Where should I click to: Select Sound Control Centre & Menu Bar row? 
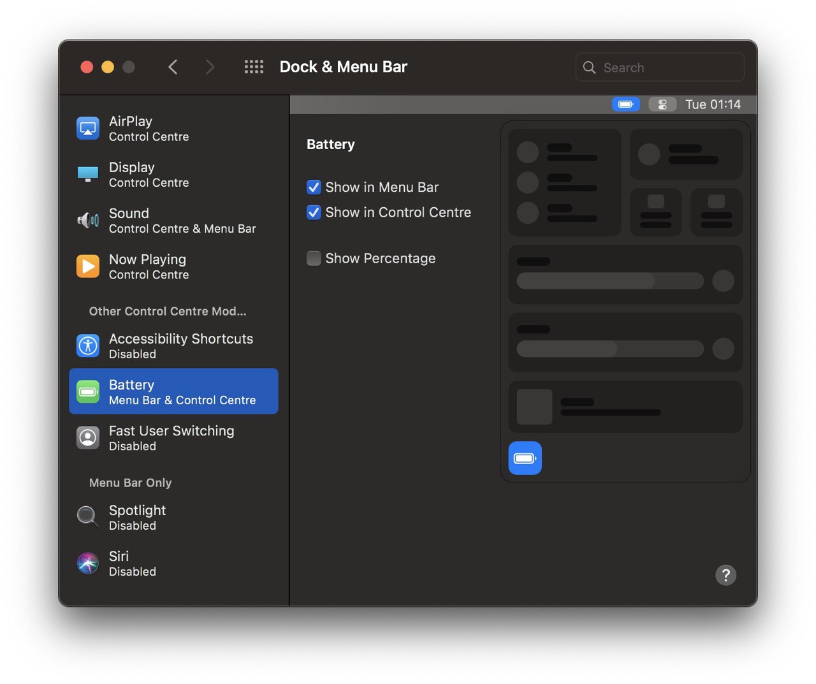click(x=173, y=221)
